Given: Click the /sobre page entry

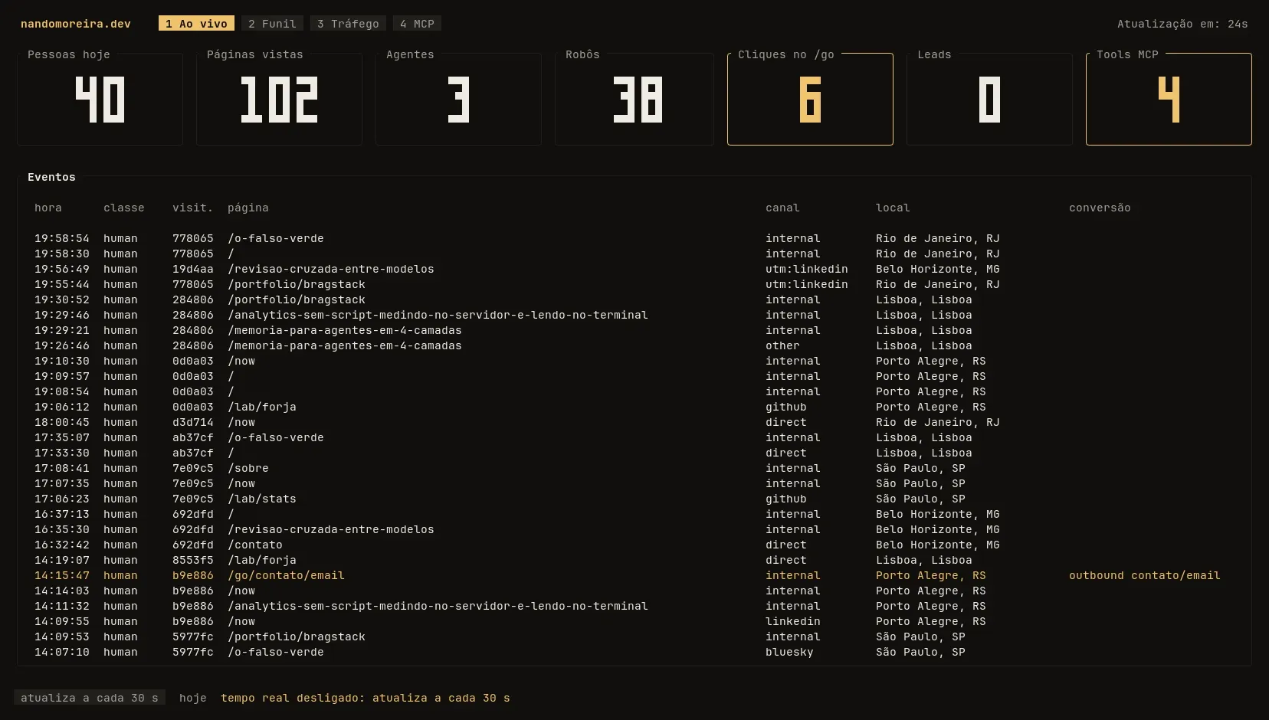Looking at the screenshot, I should [x=248, y=468].
